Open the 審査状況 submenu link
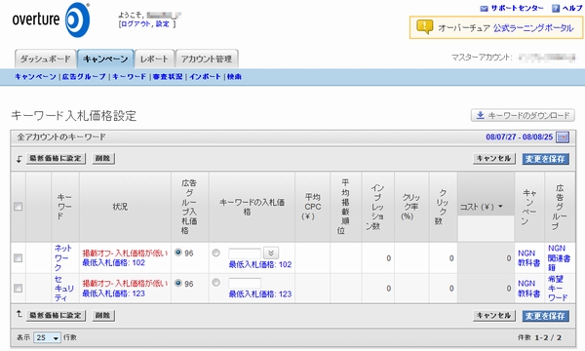This screenshot has height=351, width=585. (x=168, y=76)
